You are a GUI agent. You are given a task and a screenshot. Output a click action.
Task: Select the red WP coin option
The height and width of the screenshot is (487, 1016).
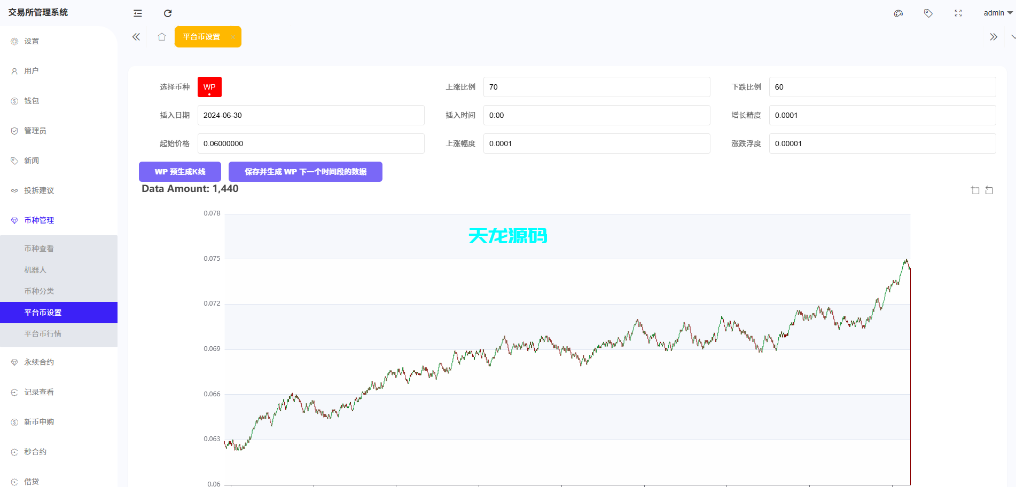[x=209, y=87]
